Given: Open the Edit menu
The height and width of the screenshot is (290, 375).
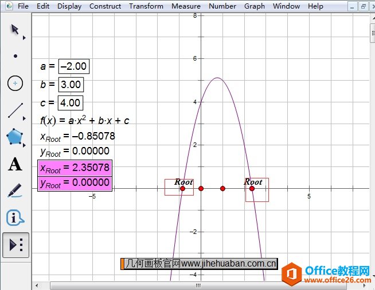Looking at the screenshot, I should point(43,6).
